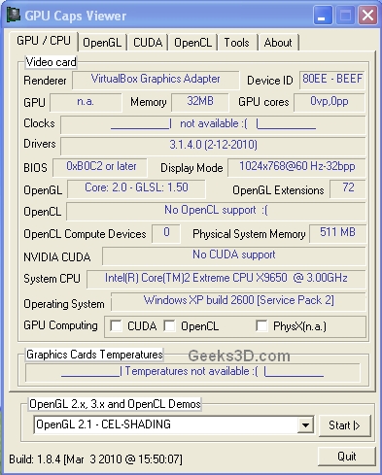Click the Operating System Windows XP build 2600 field

click(238, 301)
